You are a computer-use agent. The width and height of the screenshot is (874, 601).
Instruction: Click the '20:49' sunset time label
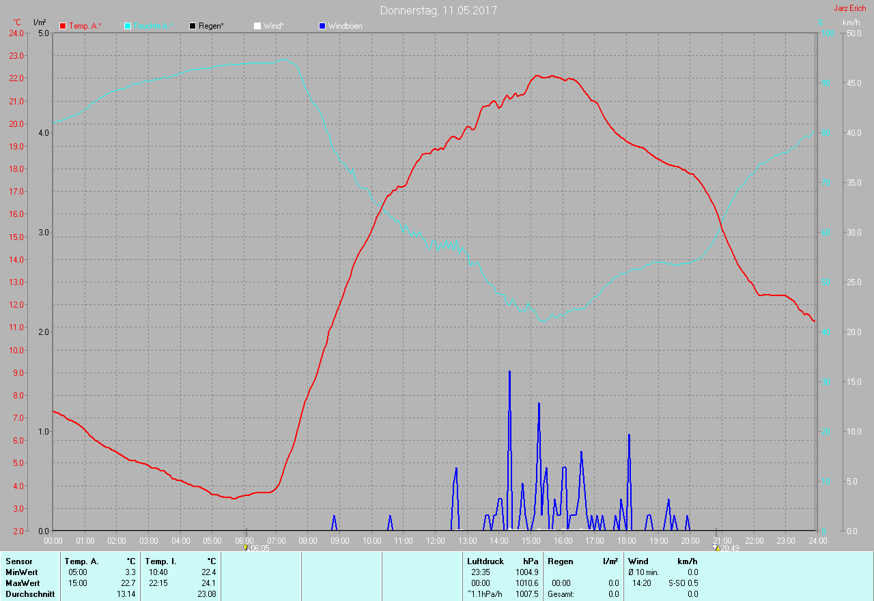(730, 548)
